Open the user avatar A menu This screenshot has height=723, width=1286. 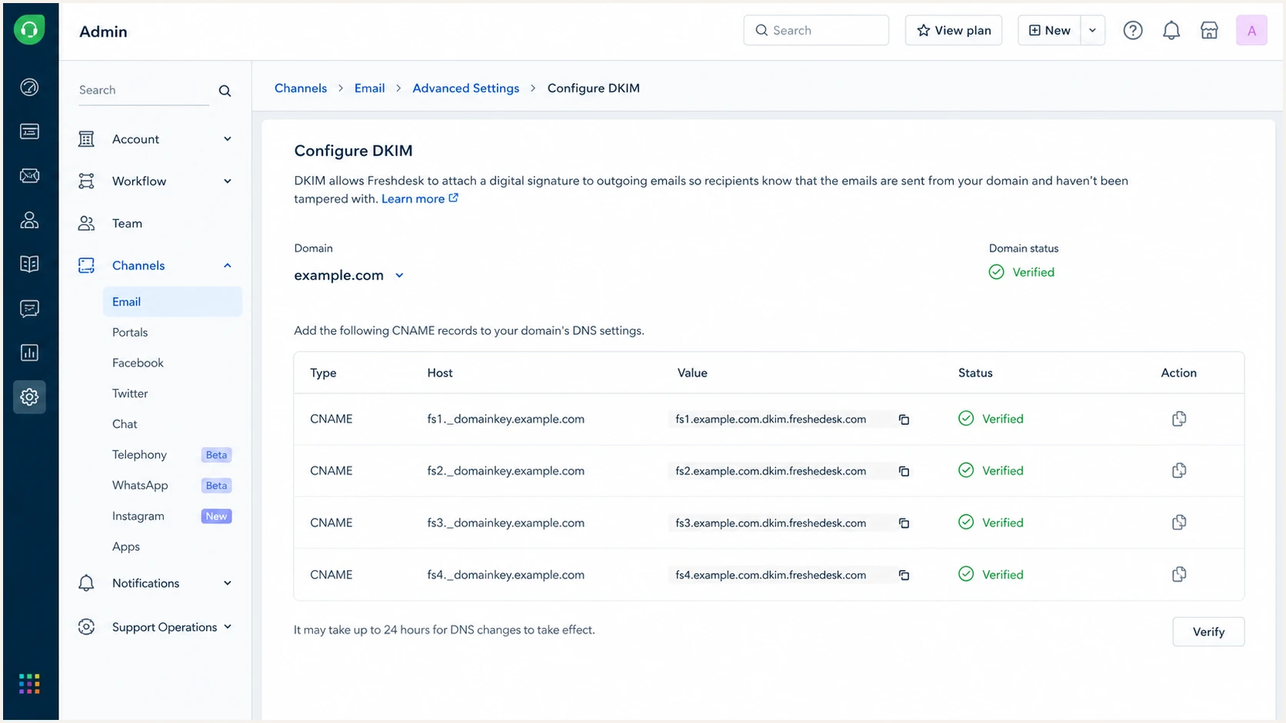(1251, 30)
